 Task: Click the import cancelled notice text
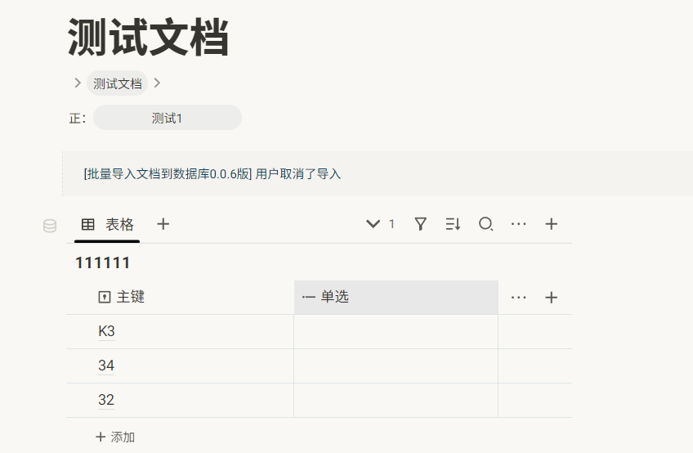tap(212, 174)
